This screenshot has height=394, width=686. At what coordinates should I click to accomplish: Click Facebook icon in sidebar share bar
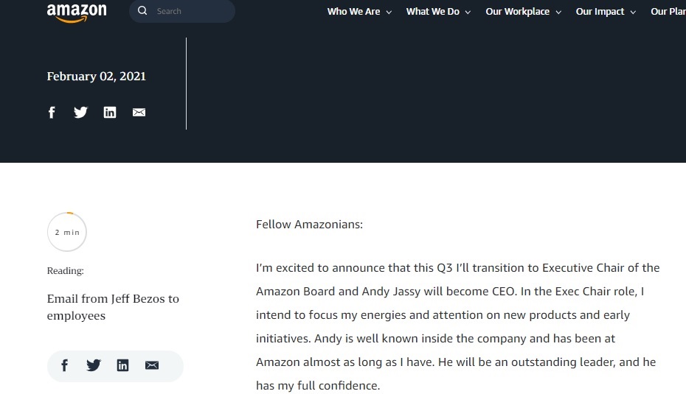(x=64, y=365)
